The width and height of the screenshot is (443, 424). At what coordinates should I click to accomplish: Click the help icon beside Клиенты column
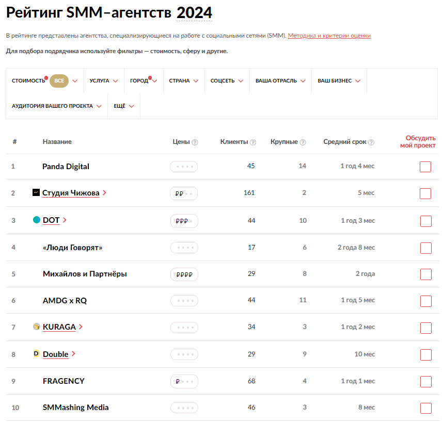pos(253,142)
